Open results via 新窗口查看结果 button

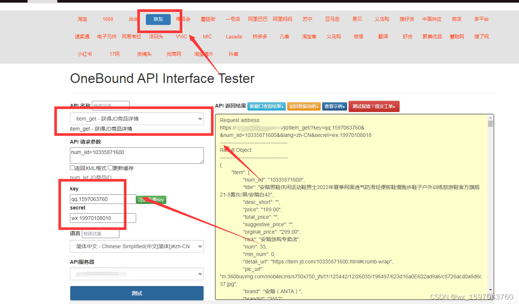(x=266, y=106)
